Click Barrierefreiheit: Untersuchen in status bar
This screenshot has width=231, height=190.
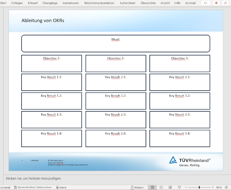click(32, 187)
